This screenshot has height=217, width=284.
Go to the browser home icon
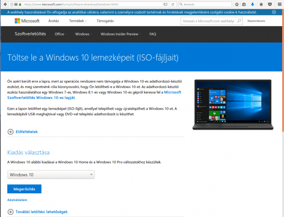[x=261, y=4]
